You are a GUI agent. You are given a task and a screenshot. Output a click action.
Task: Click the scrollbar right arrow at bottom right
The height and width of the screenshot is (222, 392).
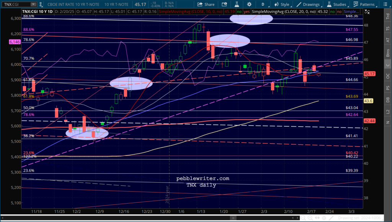[x=297, y=218]
